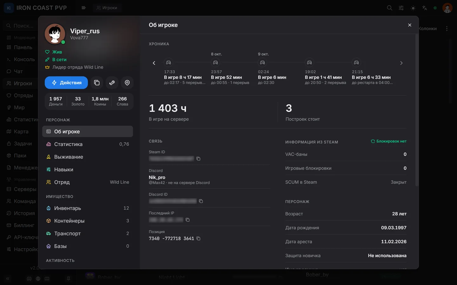The width and height of the screenshot is (457, 285).
Task: Click the key icon button beside Действия
Action: click(x=112, y=83)
